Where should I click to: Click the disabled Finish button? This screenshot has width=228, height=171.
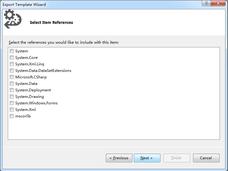tap(177, 158)
